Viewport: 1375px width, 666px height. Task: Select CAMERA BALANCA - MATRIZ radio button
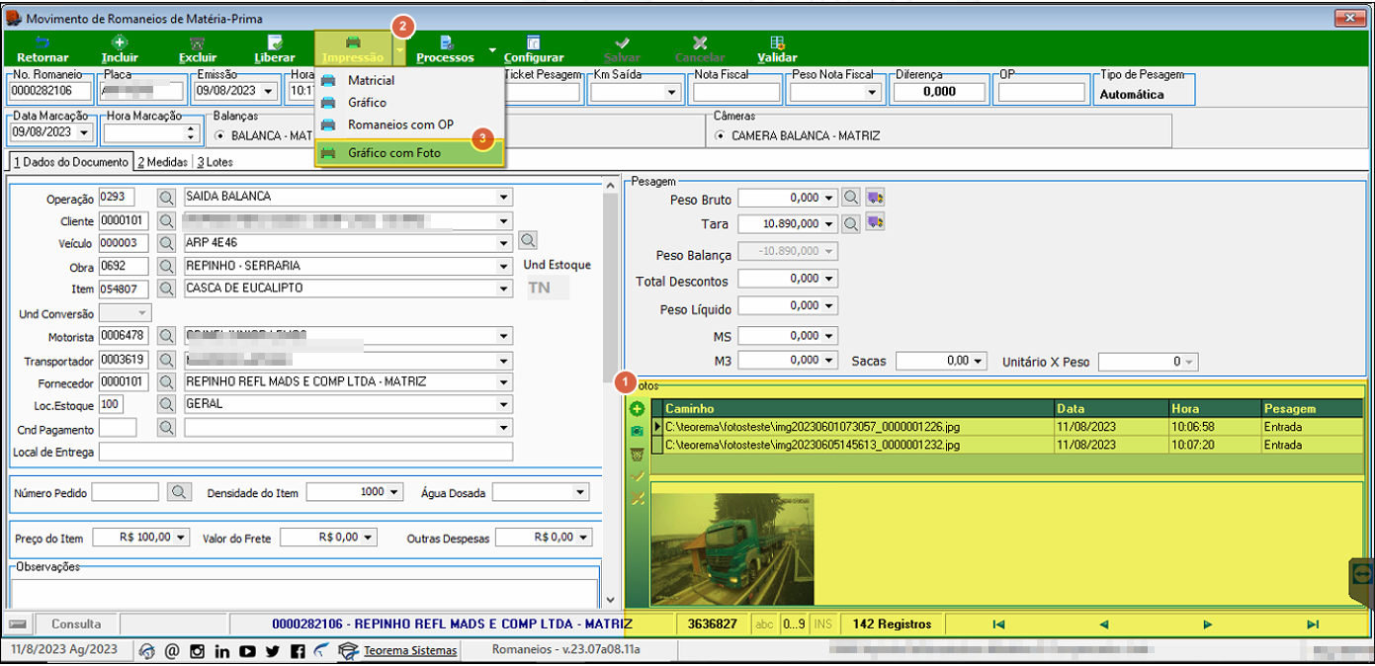pyautogui.click(x=720, y=135)
